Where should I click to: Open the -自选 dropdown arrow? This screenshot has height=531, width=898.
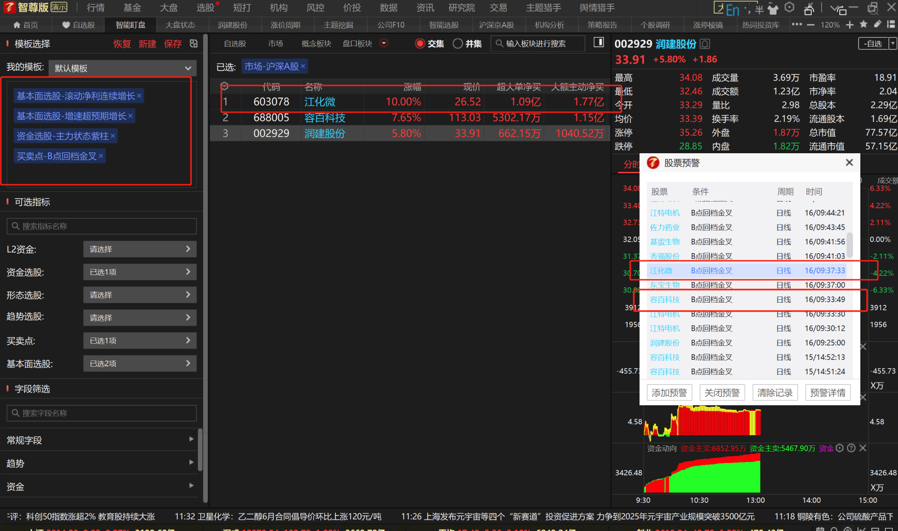point(893,43)
